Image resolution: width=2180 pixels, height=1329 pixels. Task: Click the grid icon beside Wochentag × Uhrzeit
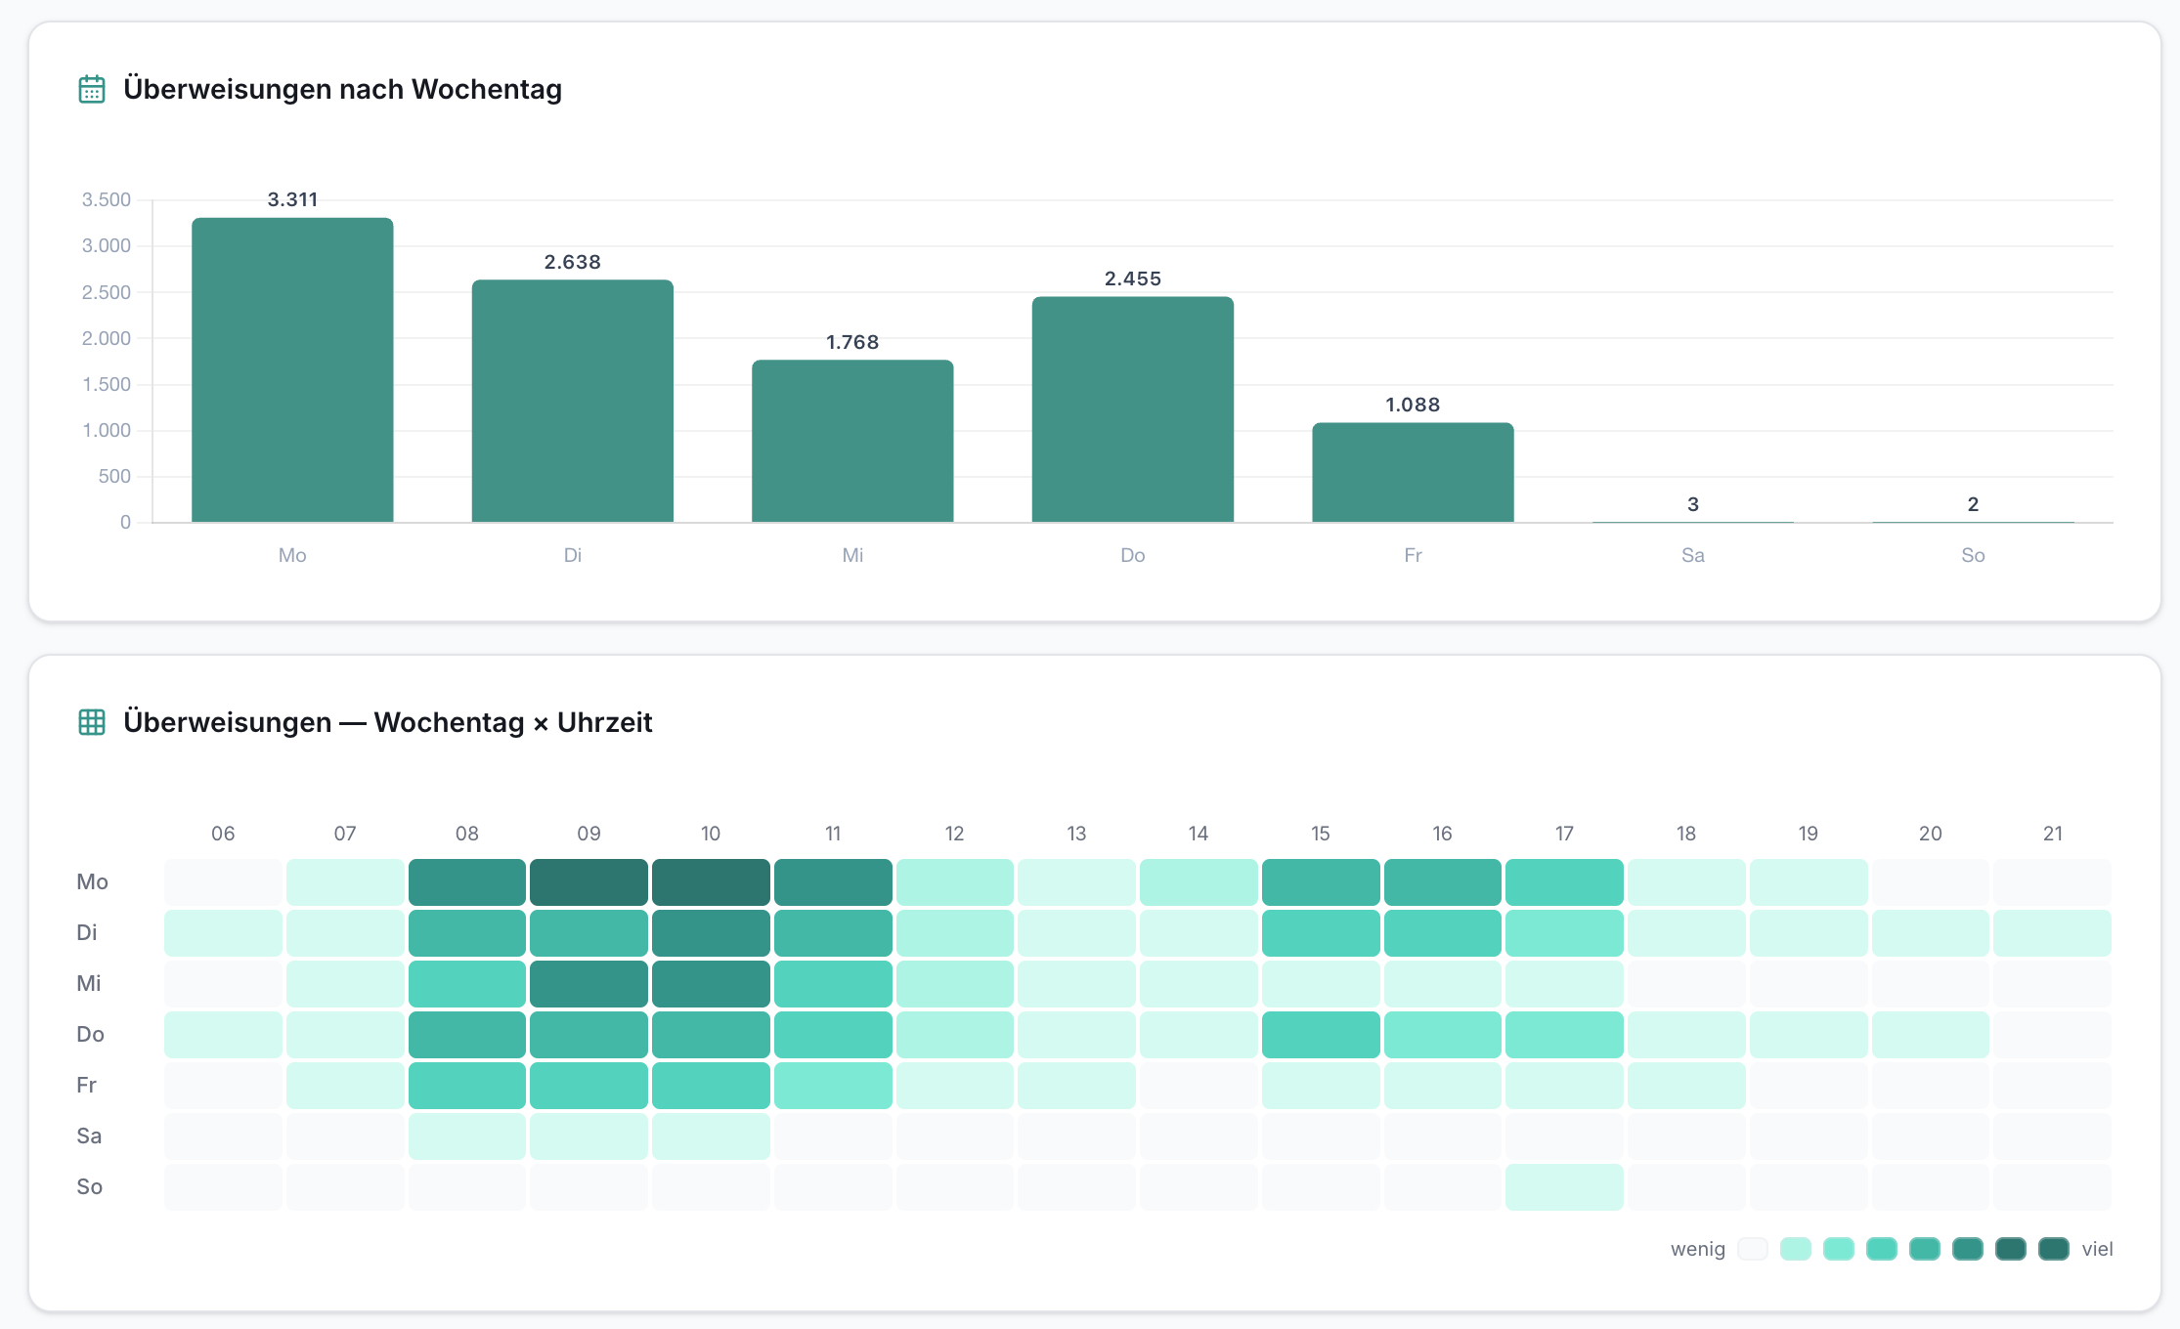pos(92,722)
